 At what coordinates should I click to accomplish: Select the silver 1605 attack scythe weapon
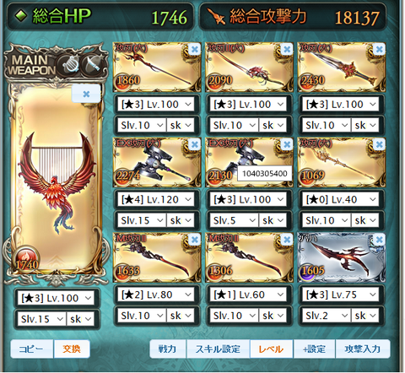pos(342,257)
